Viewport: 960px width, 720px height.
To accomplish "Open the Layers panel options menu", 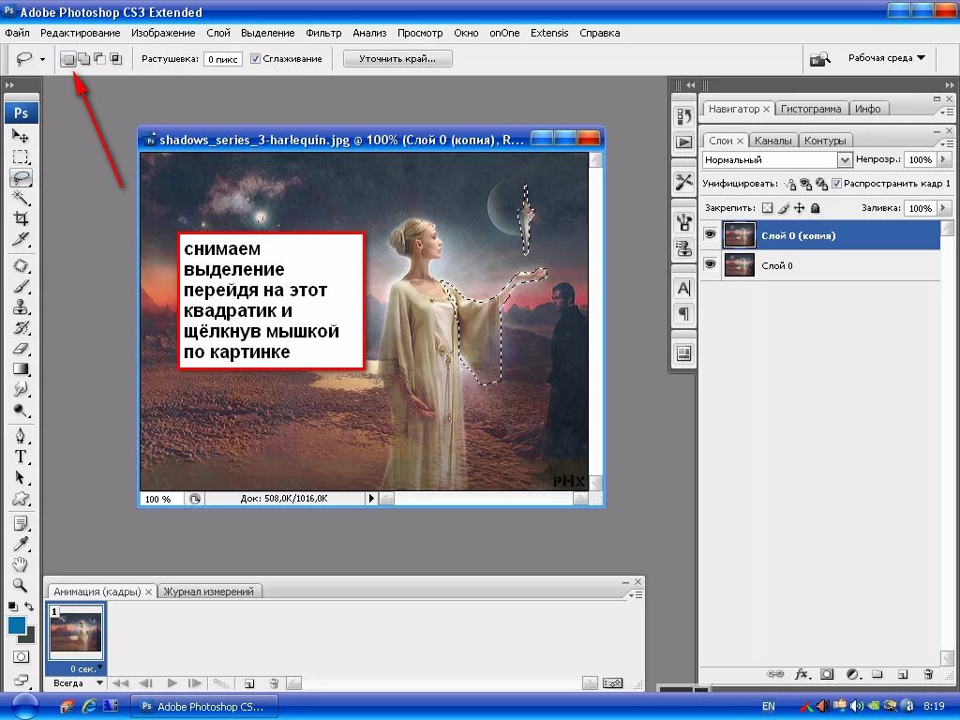I will [947, 143].
